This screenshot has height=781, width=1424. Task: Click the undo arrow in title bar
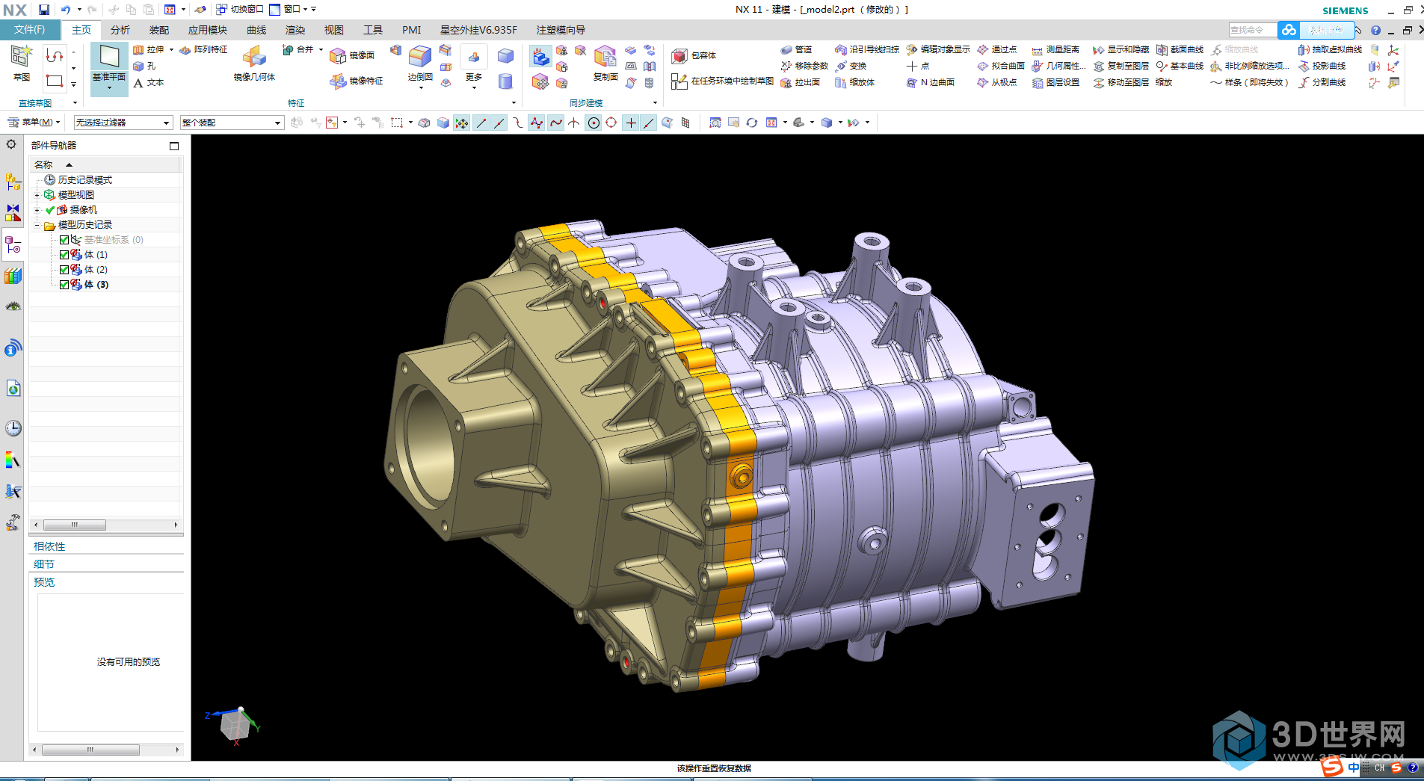coord(66,10)
